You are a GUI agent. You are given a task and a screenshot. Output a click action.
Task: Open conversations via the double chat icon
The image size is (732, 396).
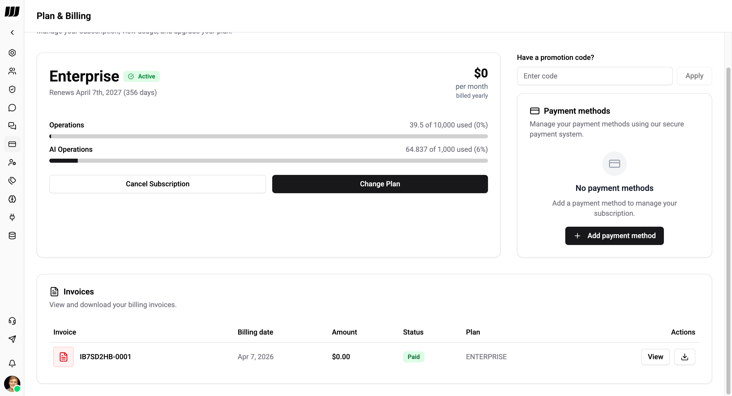pos(12,126)
